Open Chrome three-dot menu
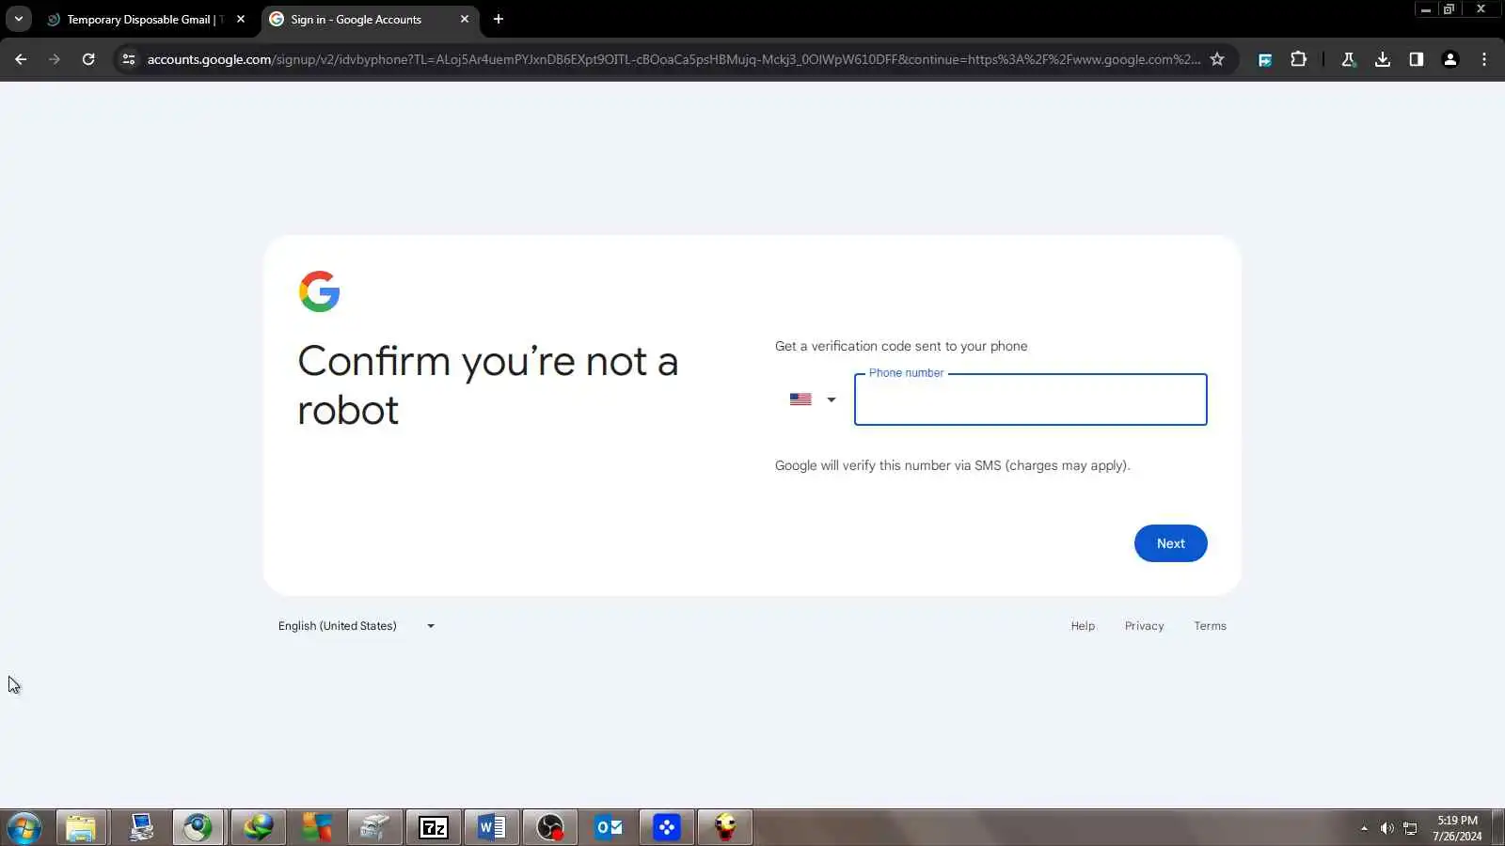The image size is (1505, 846). 1484,59
